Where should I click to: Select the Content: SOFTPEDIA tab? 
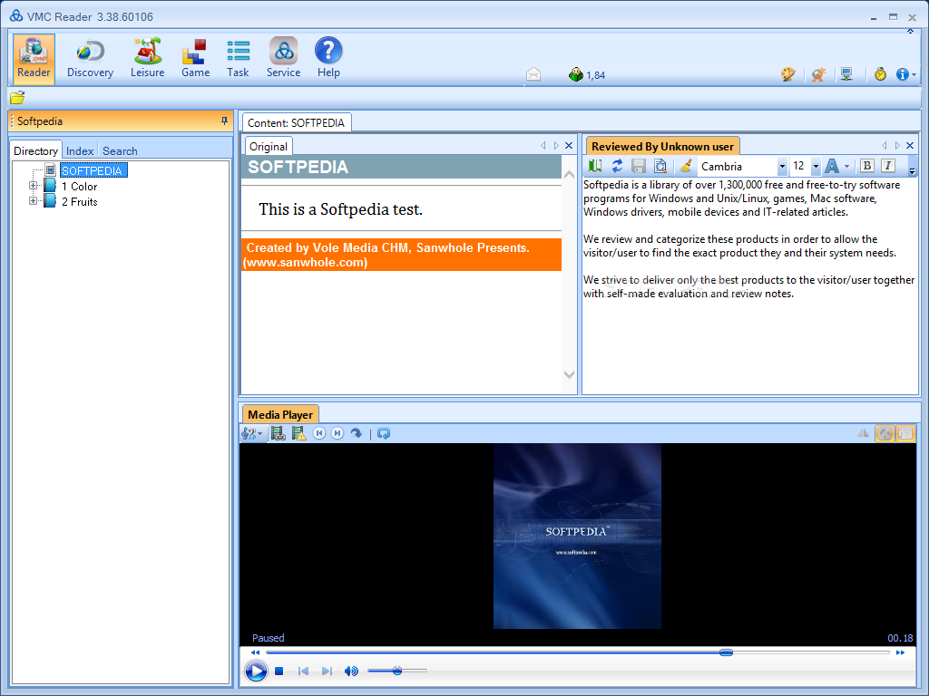click(x=297, y=122)
